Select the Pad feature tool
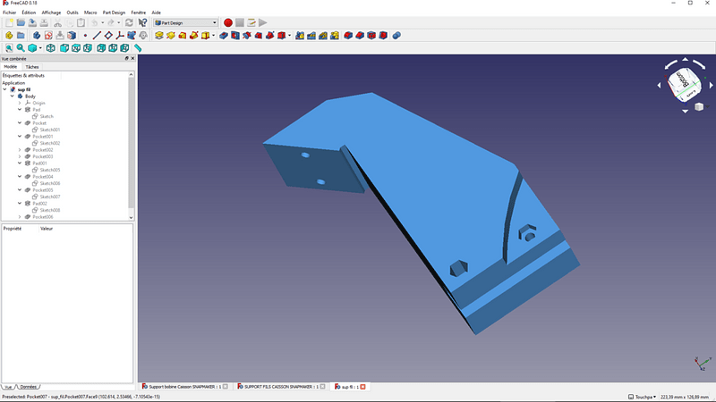This screenshot has height=402, width=716. click(x=159, y=36)
